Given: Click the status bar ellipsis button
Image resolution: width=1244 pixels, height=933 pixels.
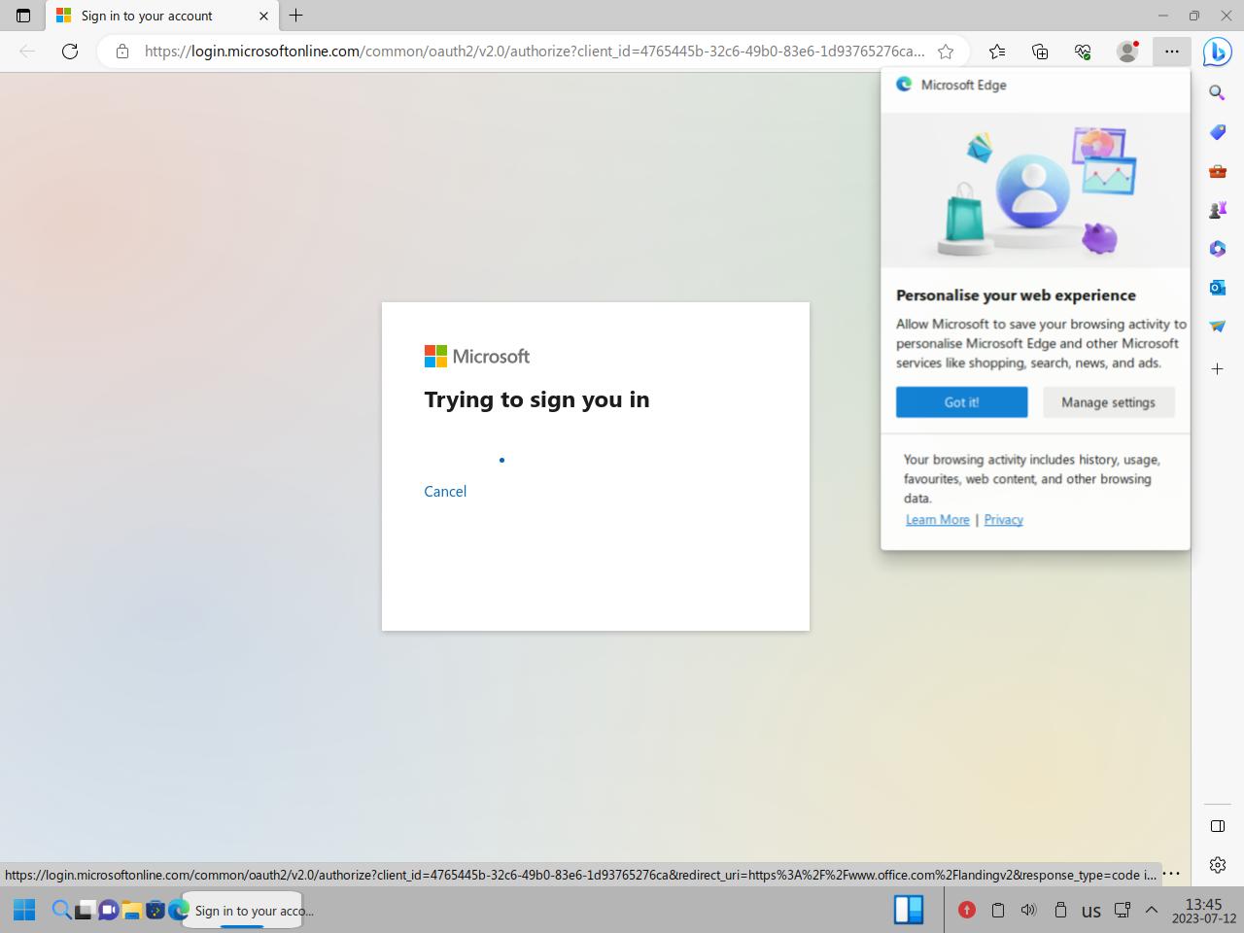Looking at the screenshot, I should 1171,874.
